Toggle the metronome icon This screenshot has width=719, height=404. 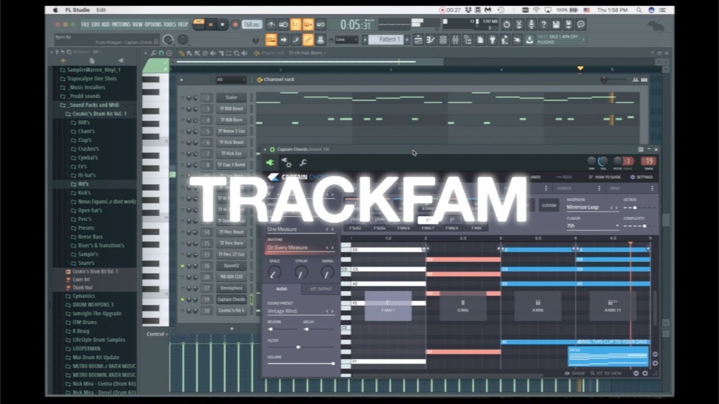coord(271,25)
